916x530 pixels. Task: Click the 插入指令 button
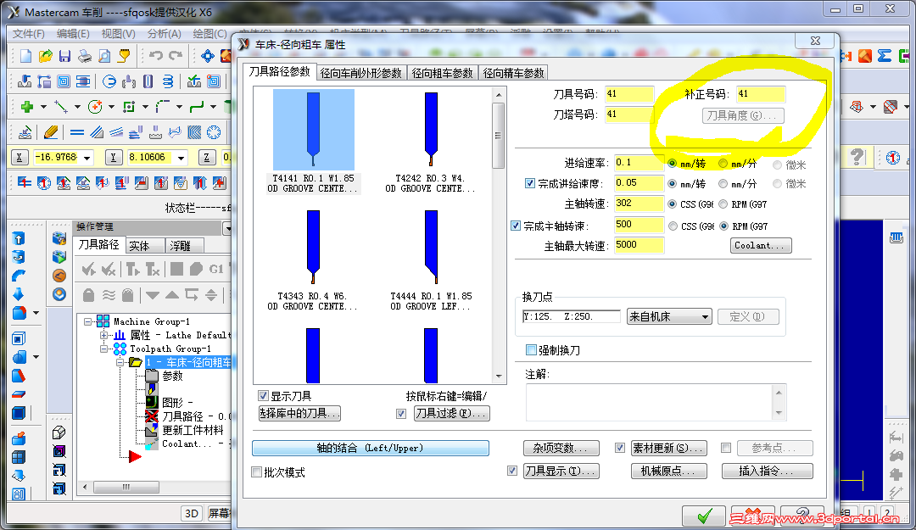pos(767,471)
